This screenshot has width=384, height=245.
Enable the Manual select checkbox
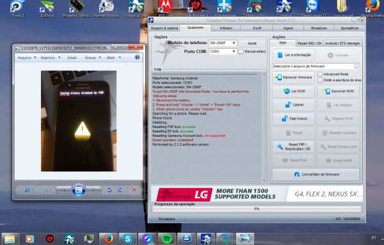(x=241, y=52)
